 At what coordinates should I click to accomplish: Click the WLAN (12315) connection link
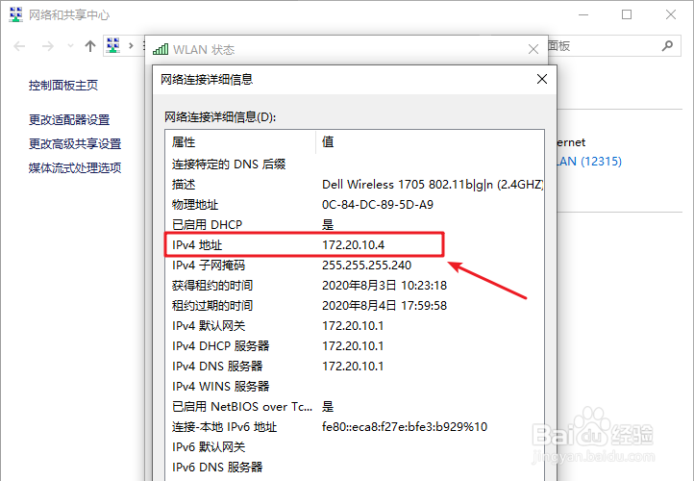(x=589, y=162)
